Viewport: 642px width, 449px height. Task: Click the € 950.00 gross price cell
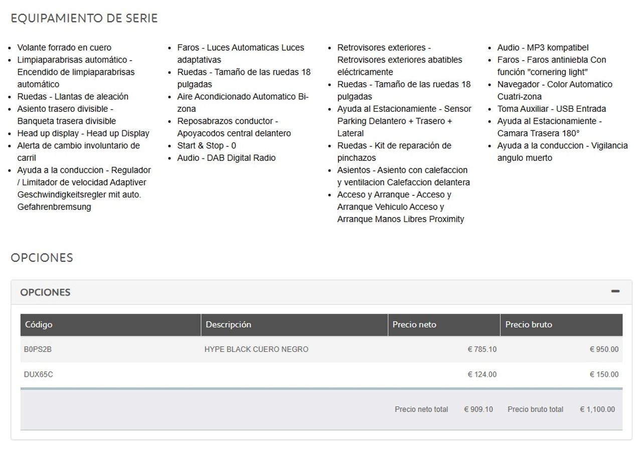click(x=604, y=349)
